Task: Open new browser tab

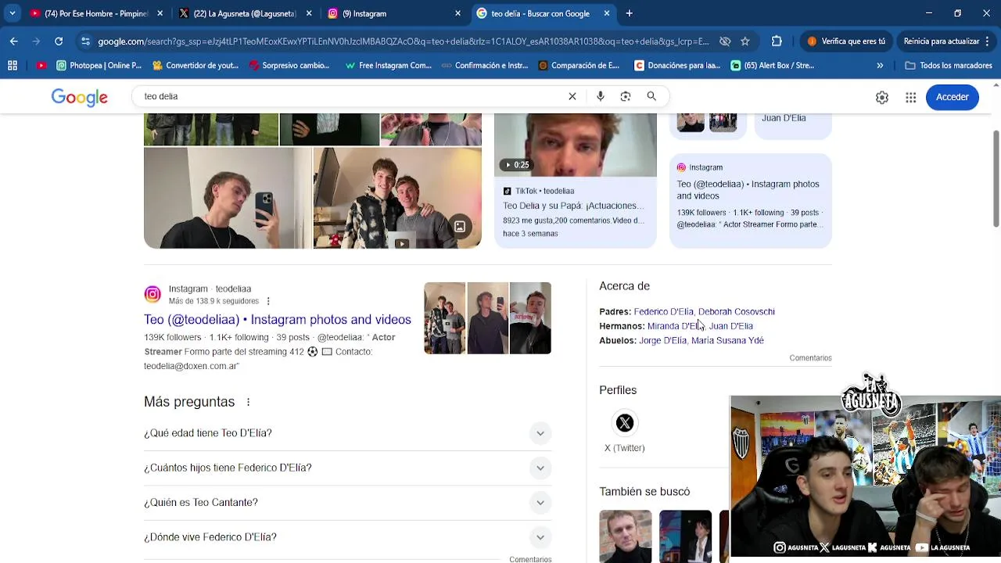Action: pos(630,13)
